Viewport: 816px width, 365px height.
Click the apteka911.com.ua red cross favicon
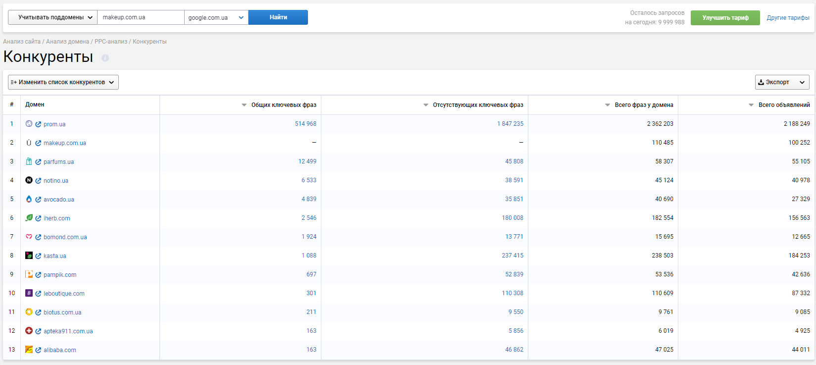point(29,331)
